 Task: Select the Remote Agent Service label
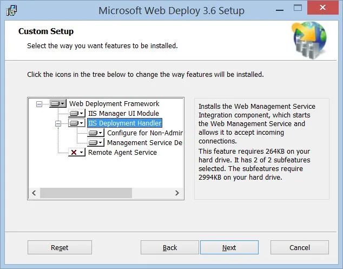tap(122, 153)
